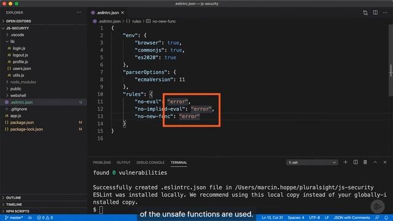Open users.json file
Screen dimensions: 393x221
(22, 69)
